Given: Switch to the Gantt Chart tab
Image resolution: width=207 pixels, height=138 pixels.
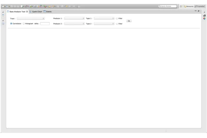Looking at the screenshot, I should (36, 12).
